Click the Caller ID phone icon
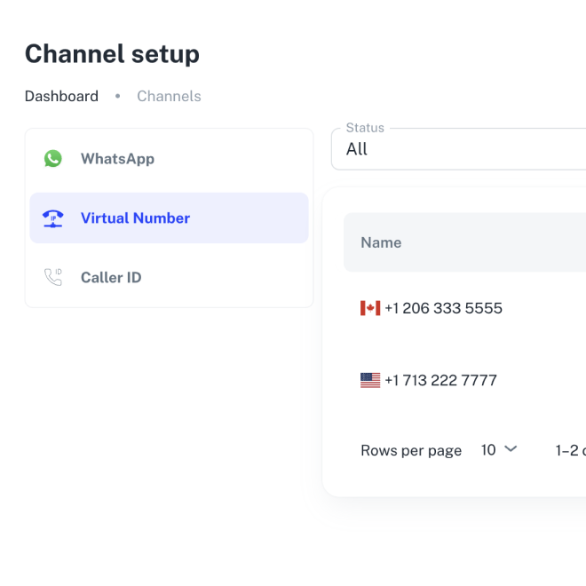Image resolution: width=586 pixels, height=586 pixels. (x=53, y=277)
